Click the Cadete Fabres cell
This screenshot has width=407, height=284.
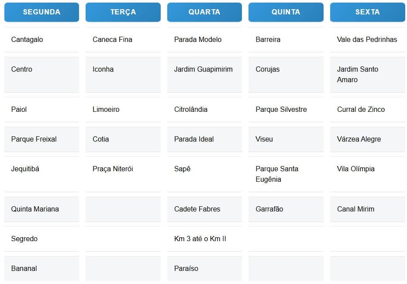tap(197, 209)
